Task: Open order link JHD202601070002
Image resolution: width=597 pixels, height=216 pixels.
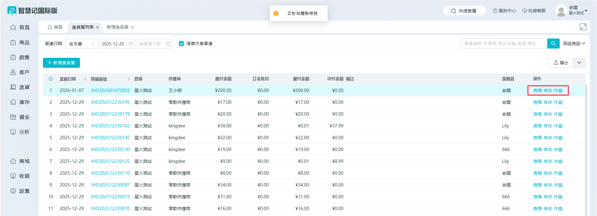Action: coord(110,90)
